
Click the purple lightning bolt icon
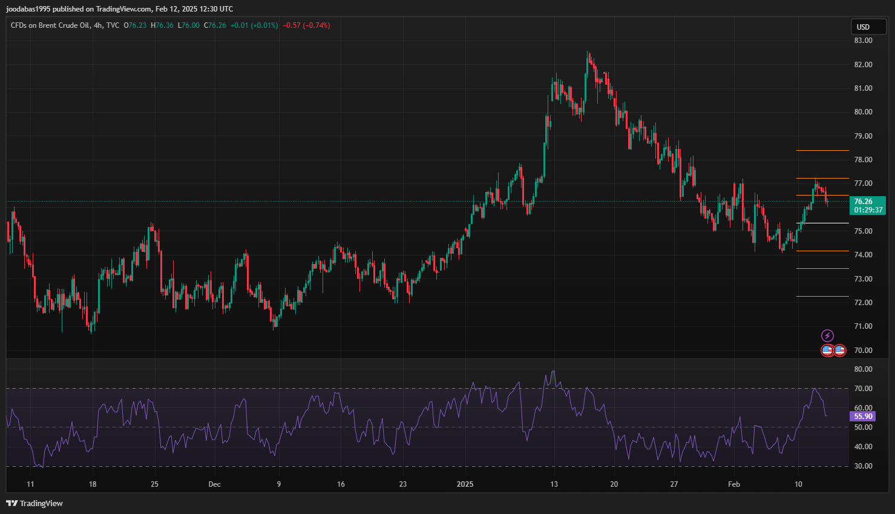point(827,335)
